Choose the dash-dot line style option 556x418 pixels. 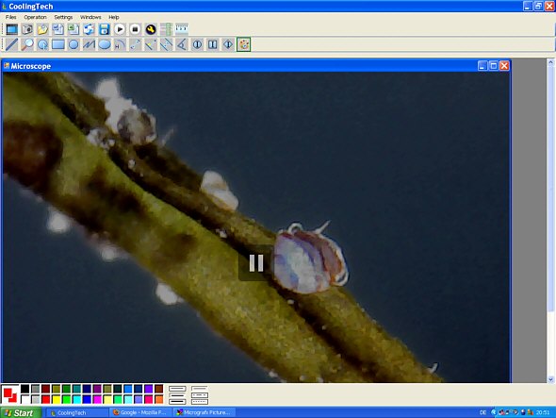200,395
